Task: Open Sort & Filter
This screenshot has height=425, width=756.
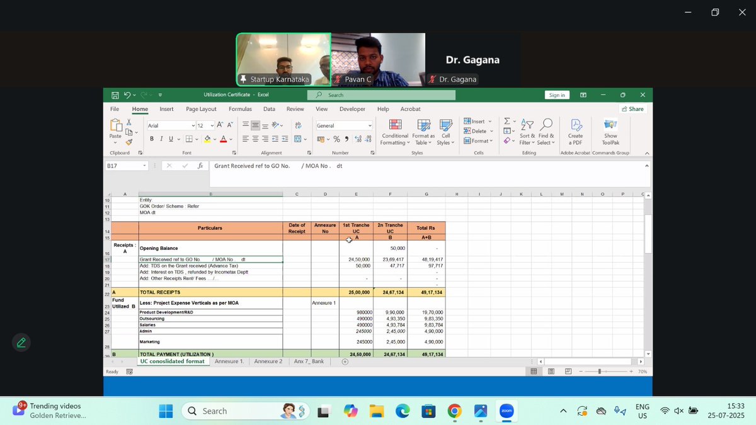Action: 528,132
